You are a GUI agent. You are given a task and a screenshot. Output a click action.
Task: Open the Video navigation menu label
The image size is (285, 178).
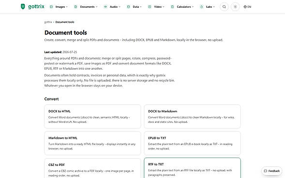point(158,7)
